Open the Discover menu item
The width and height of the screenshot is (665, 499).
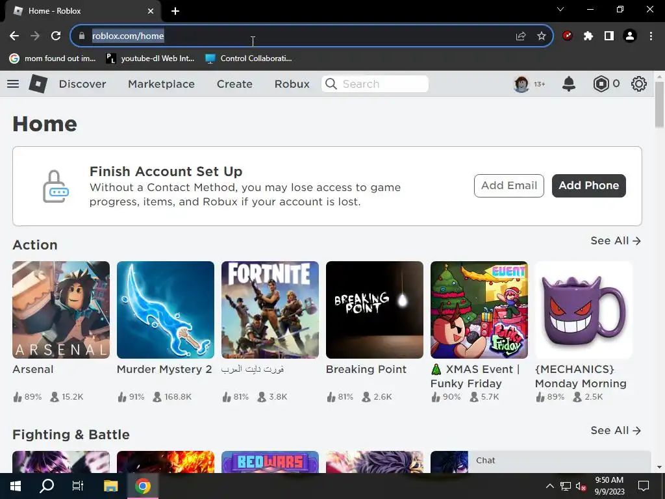click(x=82, y=84)
